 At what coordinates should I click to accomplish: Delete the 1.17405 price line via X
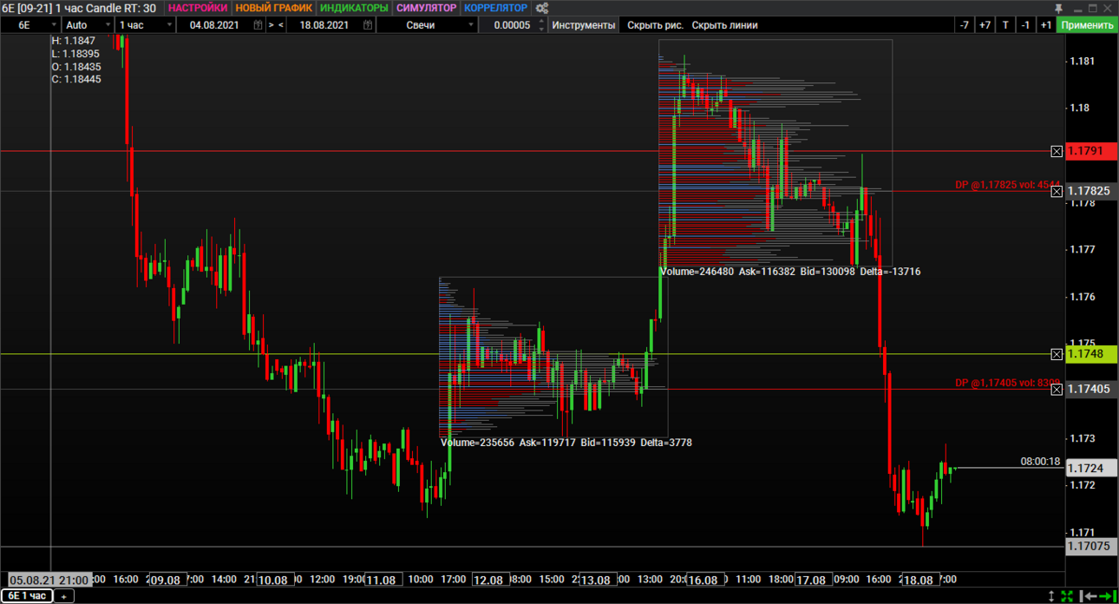point(1057,390)
